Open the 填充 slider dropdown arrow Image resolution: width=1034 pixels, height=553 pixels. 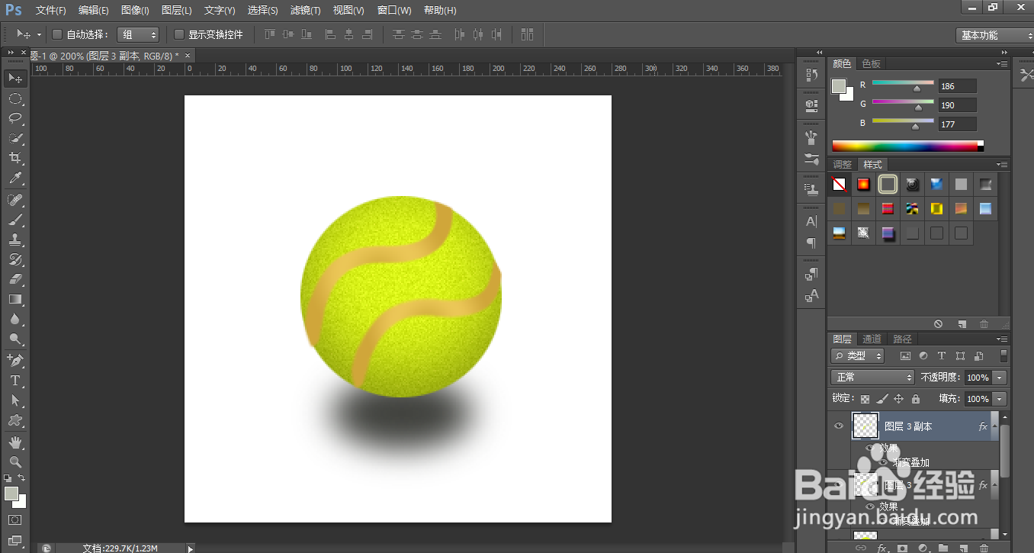pos(1000,399)
